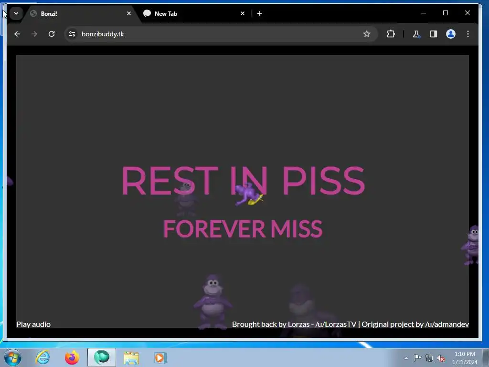Go back to previous page
The height and width of the screenshot is (367, 489).
17,34
